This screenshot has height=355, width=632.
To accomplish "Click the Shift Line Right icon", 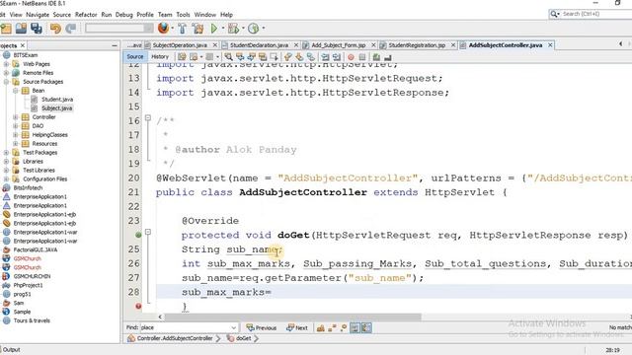I will pos(337,57).
